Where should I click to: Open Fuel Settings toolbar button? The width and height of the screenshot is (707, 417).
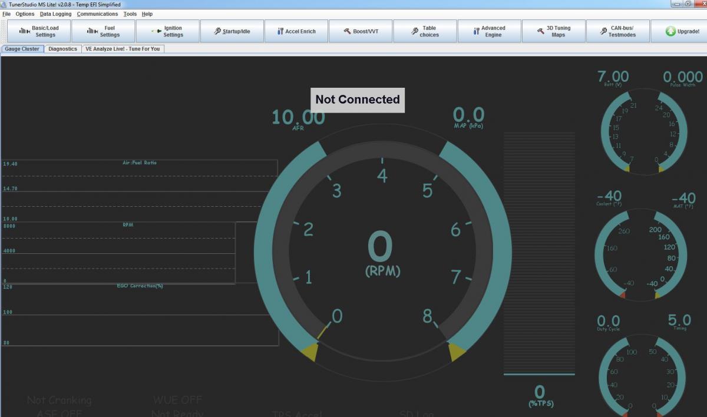tap(103, 31)
